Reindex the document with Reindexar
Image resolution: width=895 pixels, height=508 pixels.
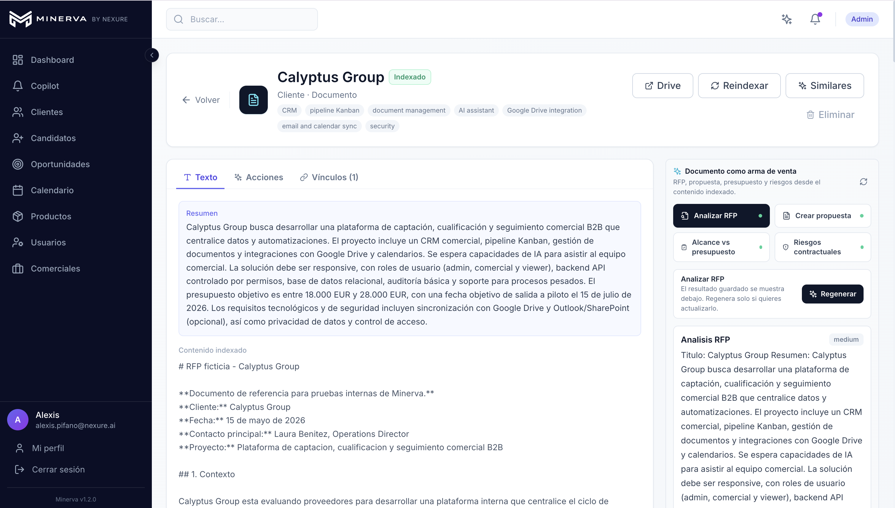point(739,86)
